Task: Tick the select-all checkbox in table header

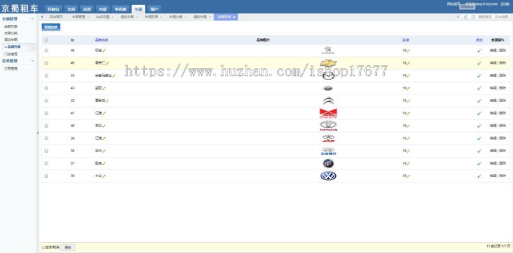Action: 46,40
